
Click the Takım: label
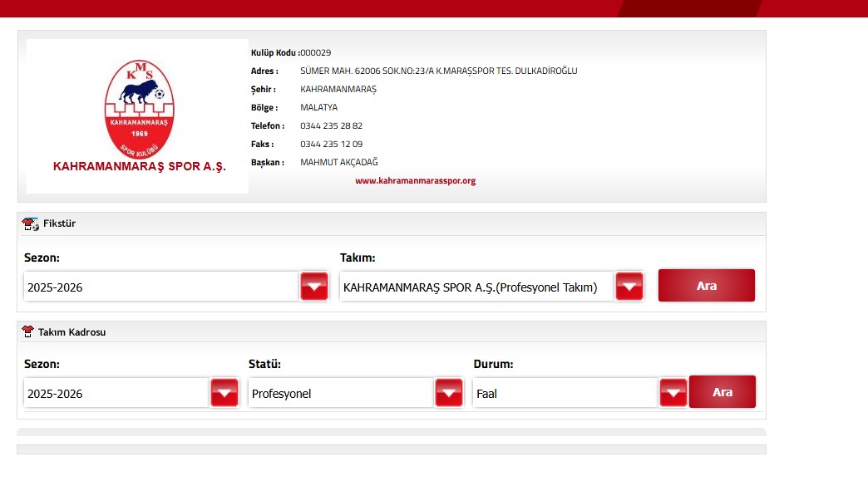click(x=358, y=258)
